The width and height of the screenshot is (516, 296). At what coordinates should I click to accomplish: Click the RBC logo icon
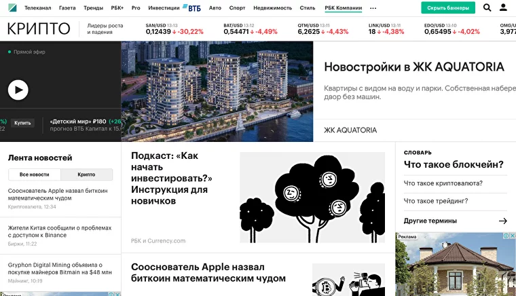click(x=12, y=7)
